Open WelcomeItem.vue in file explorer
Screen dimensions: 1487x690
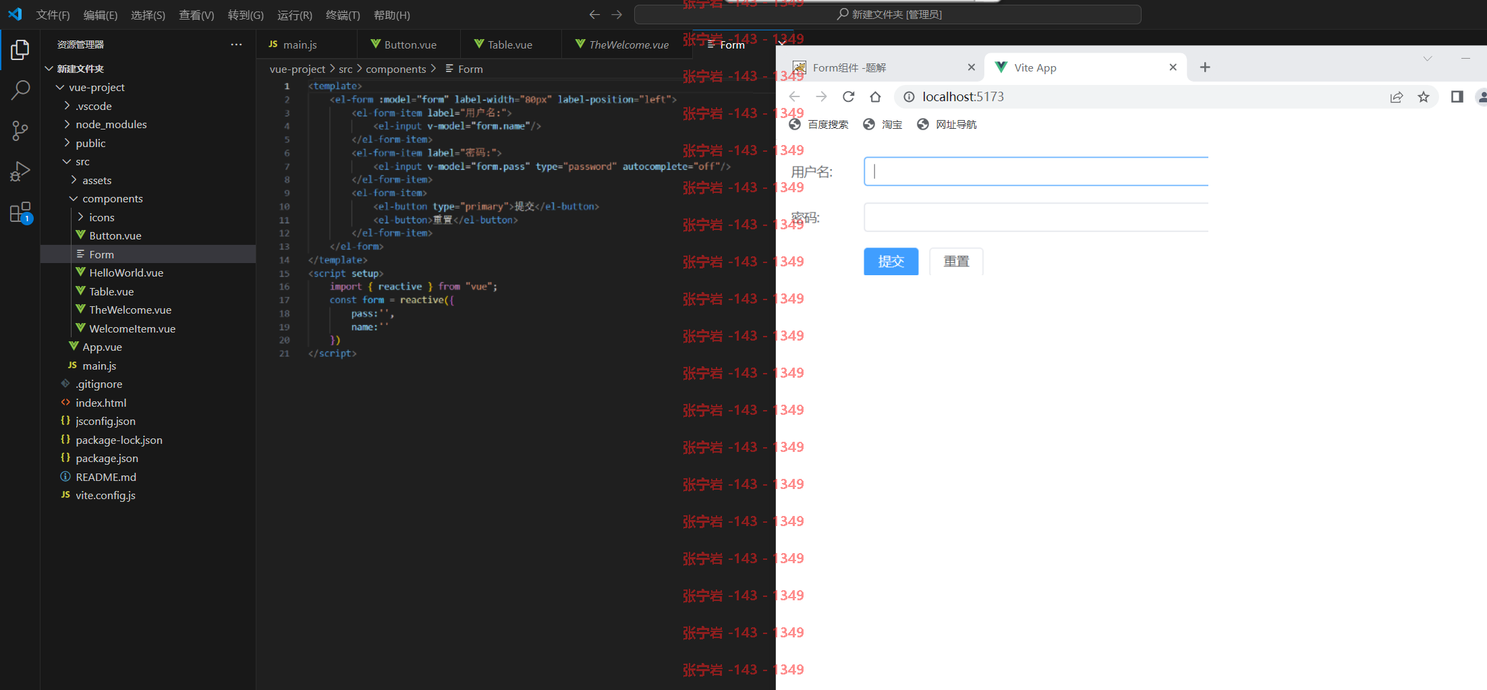(x=132, y=329)
